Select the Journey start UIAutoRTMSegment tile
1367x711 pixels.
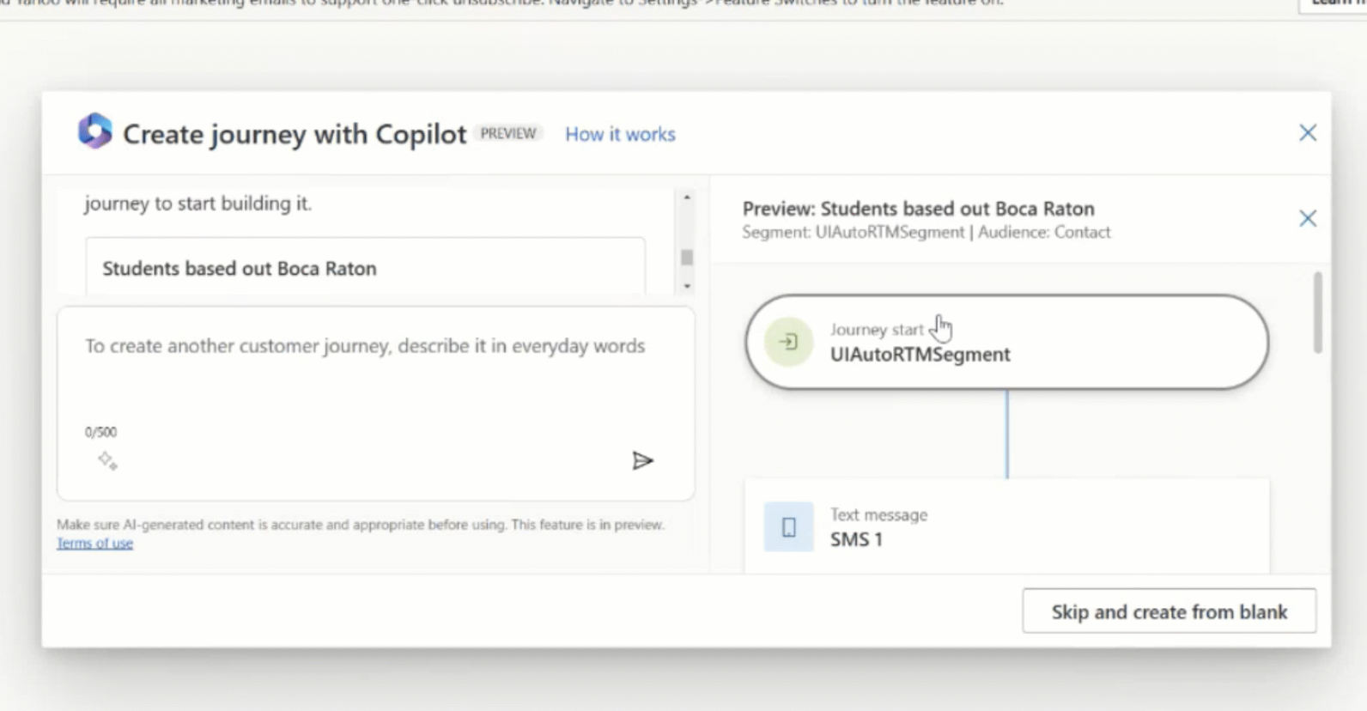(1006, 342)
